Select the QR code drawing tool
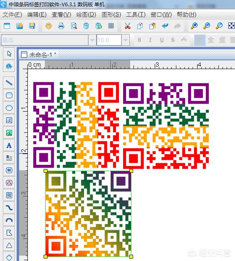 (x=9, y=195)
